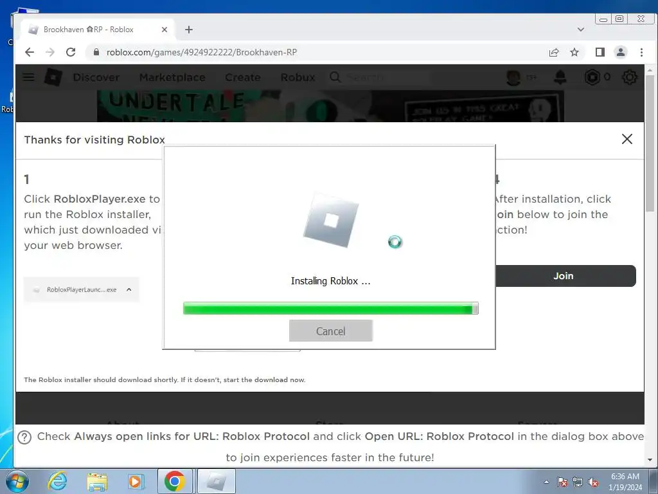658x494 pixels.
Task: Bookmark this page with the star icon
Action: pos(574,52)
